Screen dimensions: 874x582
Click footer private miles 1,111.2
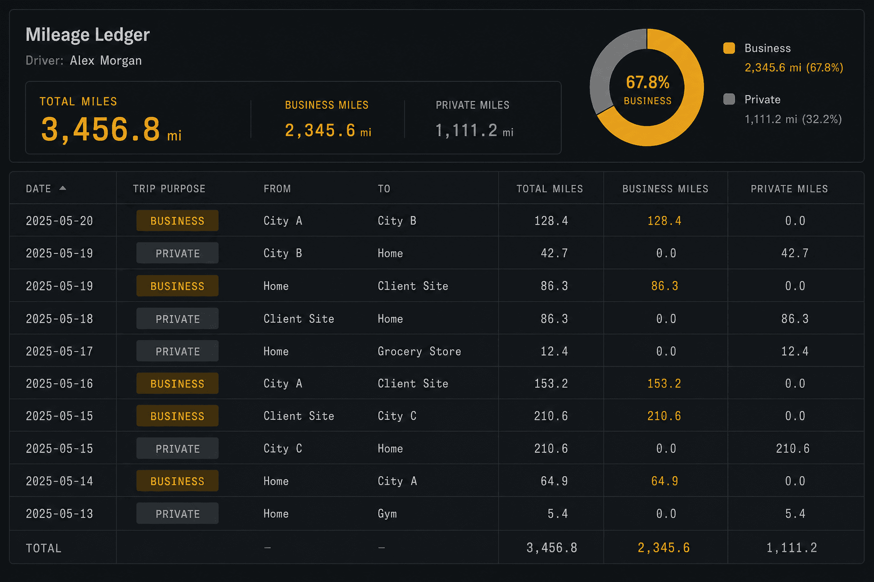(x=792, y=548)
